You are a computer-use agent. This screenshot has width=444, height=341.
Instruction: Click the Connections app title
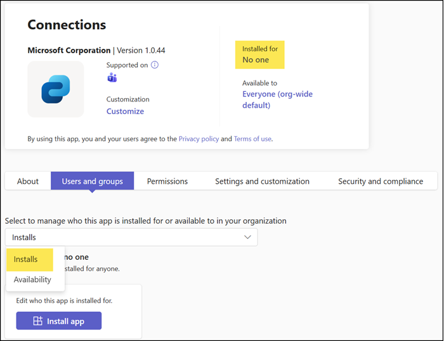(67, 25)
